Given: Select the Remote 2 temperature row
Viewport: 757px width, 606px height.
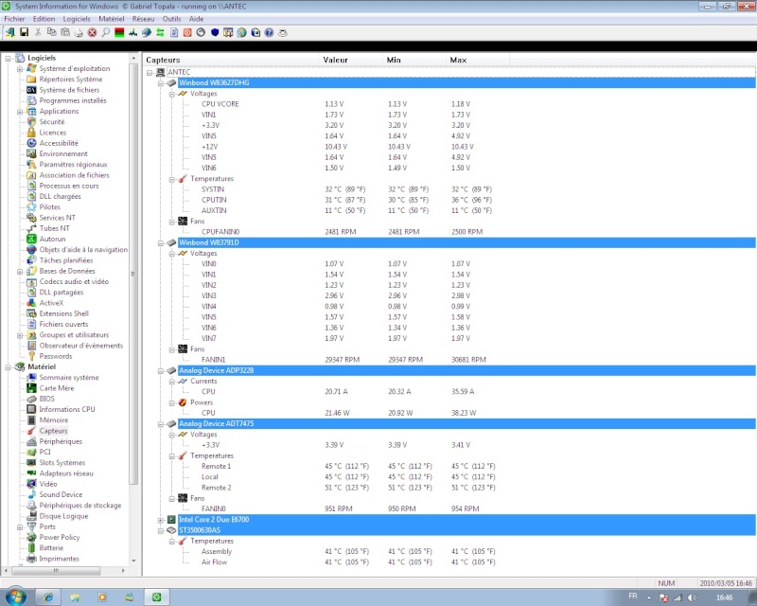Looking at the screenshot, I should point(217,488).
